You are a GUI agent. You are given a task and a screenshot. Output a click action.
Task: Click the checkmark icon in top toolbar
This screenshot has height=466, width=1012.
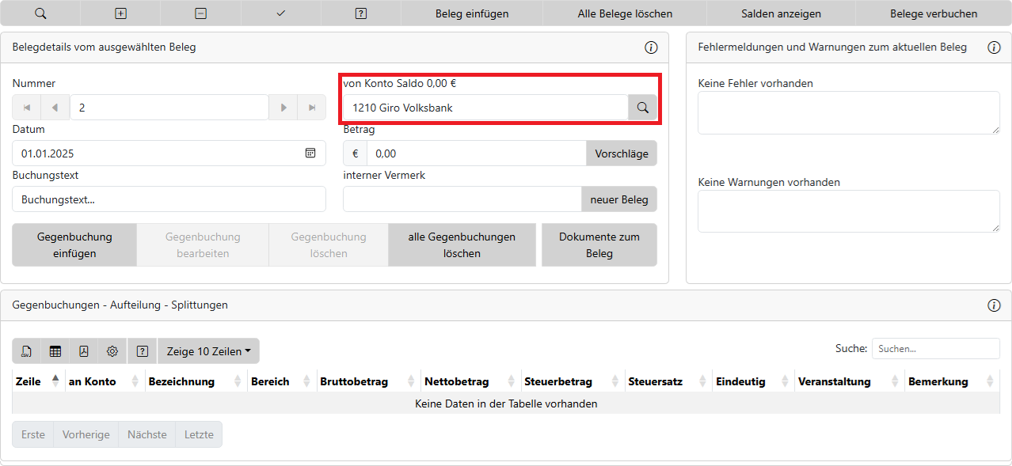[281, 13]
